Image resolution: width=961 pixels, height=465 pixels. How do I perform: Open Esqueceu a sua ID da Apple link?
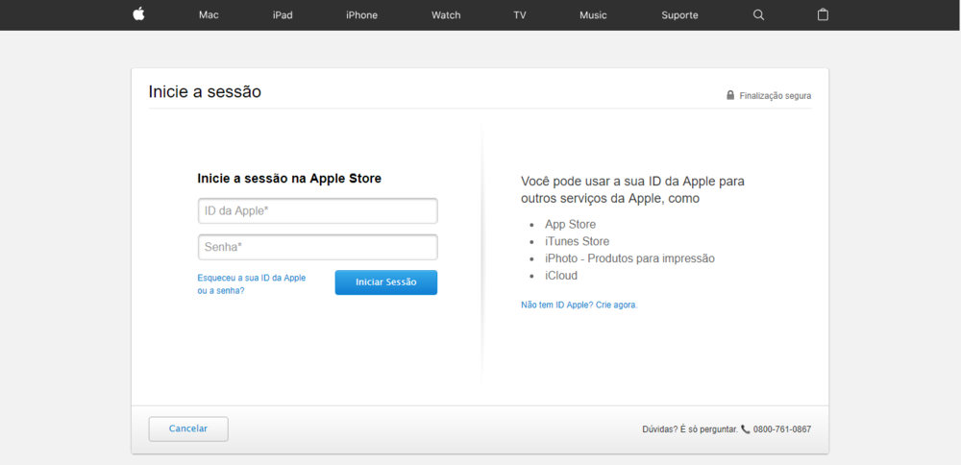[251, 284]
